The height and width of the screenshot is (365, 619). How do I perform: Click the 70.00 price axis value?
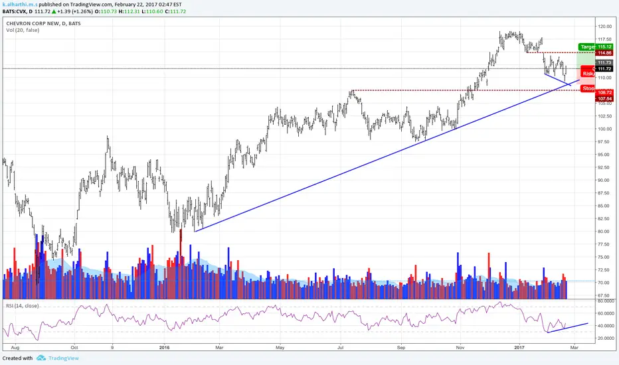pyautogui.click(x=604, y=283)
